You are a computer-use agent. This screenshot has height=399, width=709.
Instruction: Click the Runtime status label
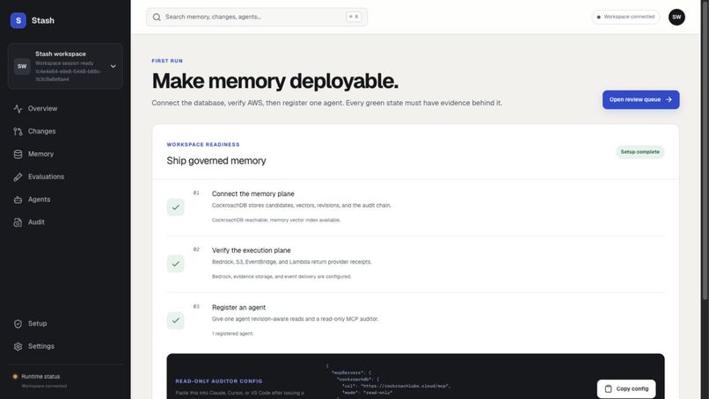[x=40, y=376]
